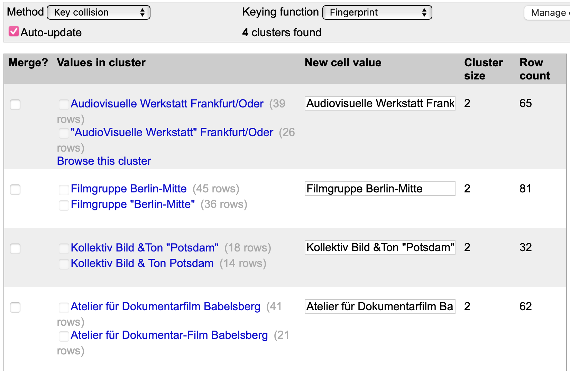The height and width of the screenshot is (371, 570).
Task: Edit new cell value for Atelier für Dokumentarfilm
Action: tap(380, 306)
